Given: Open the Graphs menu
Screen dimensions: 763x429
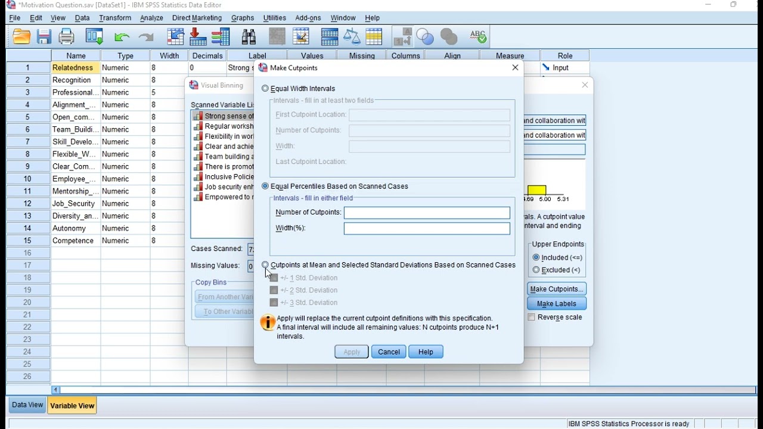Looking at the screenshot, I should tap(243, 18).
